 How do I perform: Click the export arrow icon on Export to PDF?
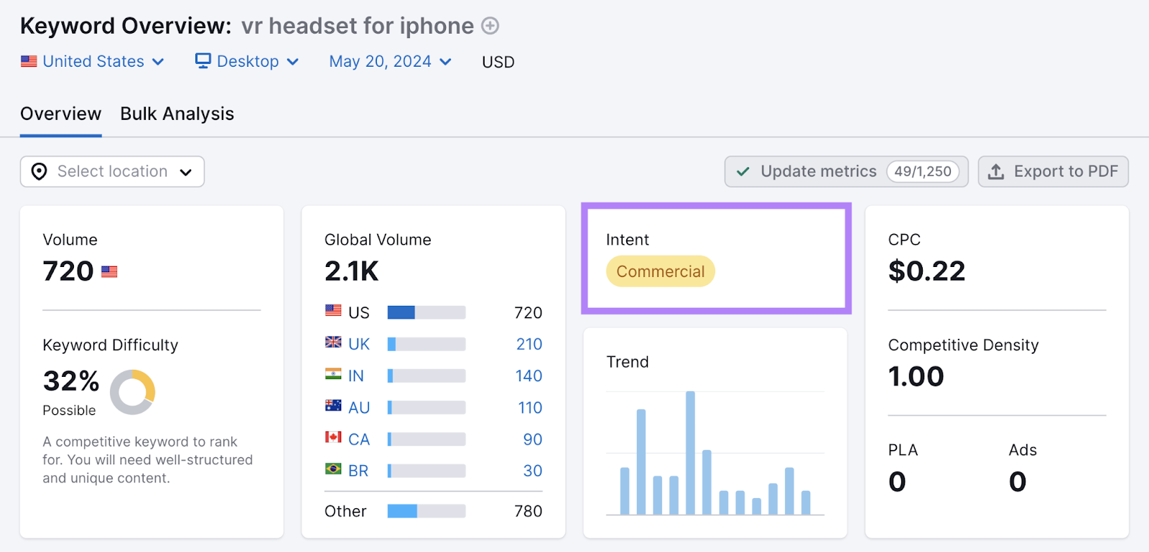point(997,172)
